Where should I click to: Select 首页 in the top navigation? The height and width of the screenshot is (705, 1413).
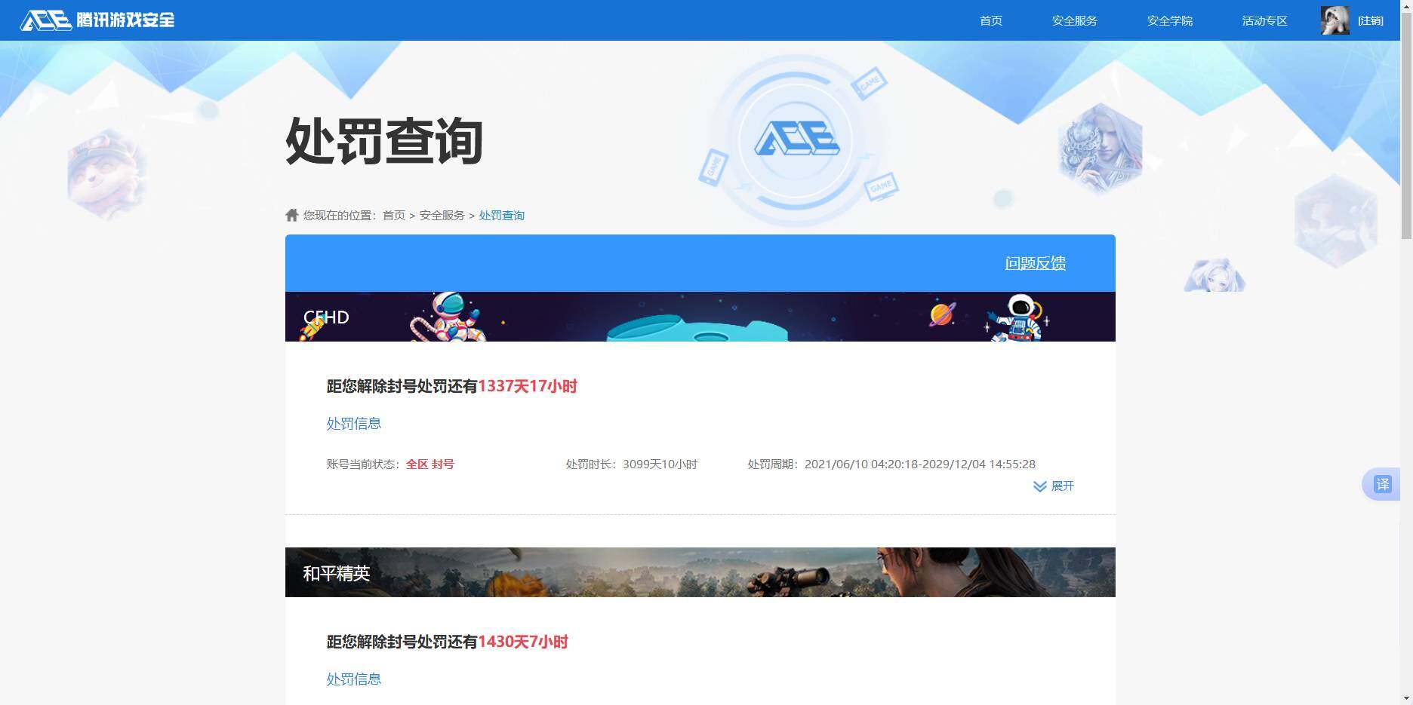click(x=990, y=20)
